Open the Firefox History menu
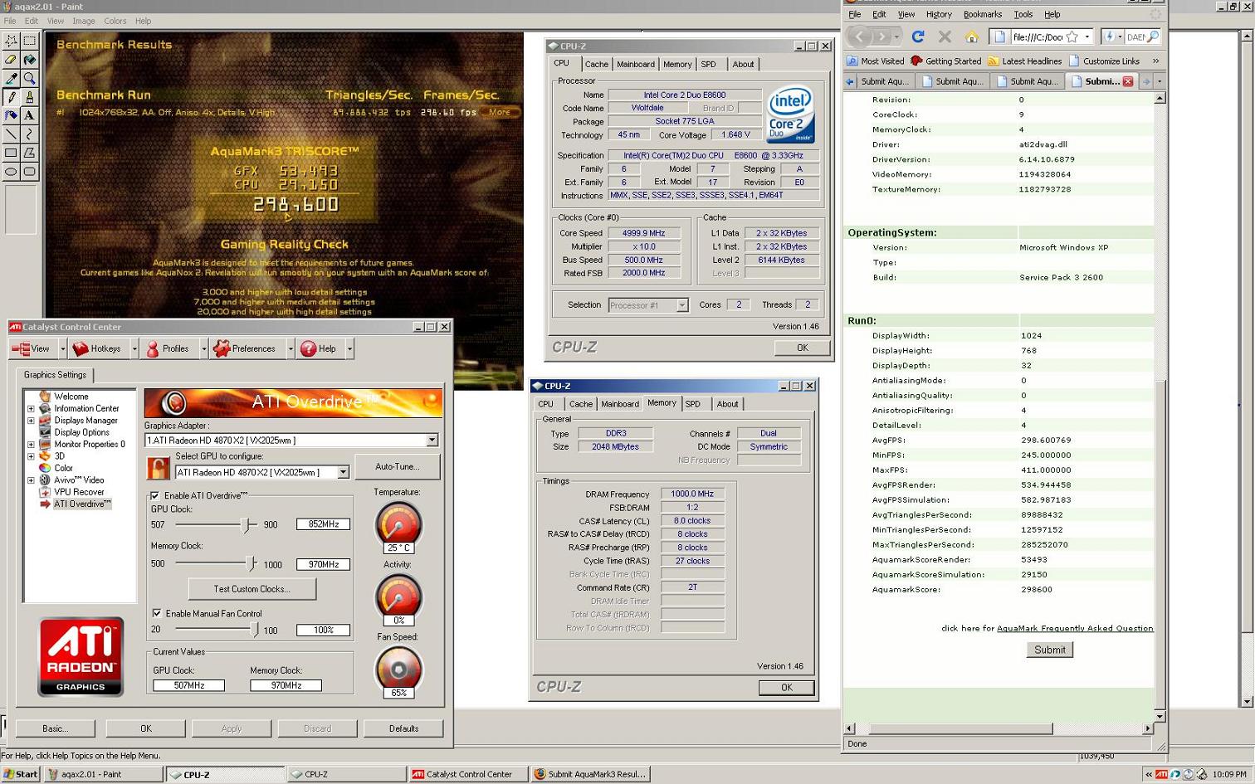1255x784 pixels. point(939,14)
